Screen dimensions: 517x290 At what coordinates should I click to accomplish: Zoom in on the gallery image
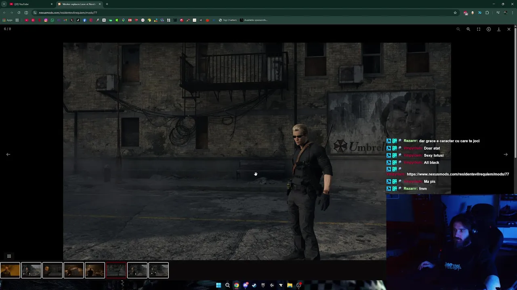pyautogui.click(x=468, y=29)
